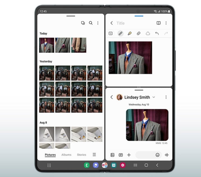Open Gallery more options menu
201x177 pixels.
pos(98,23)
